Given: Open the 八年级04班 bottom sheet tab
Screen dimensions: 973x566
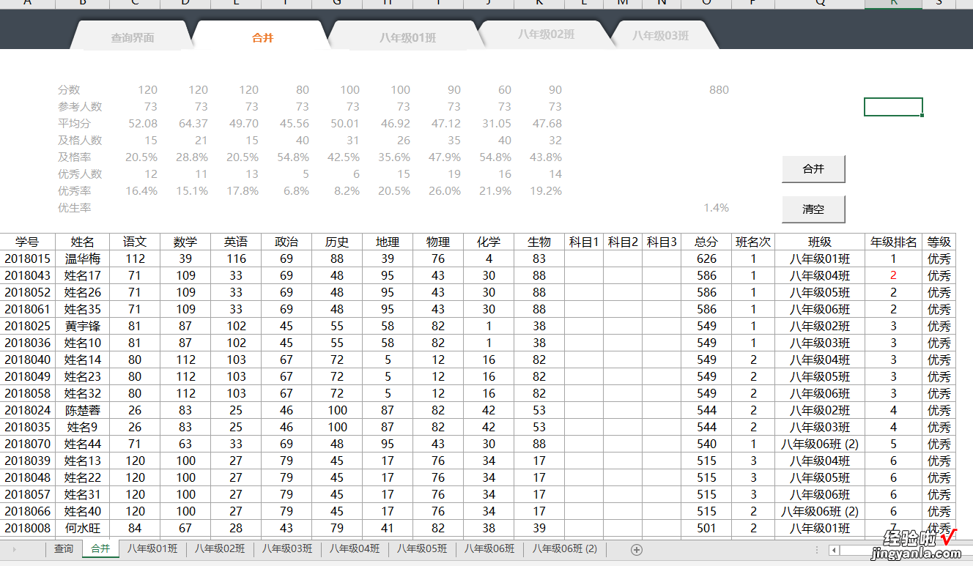Looking at the screenshot, I should coord(355,548).
